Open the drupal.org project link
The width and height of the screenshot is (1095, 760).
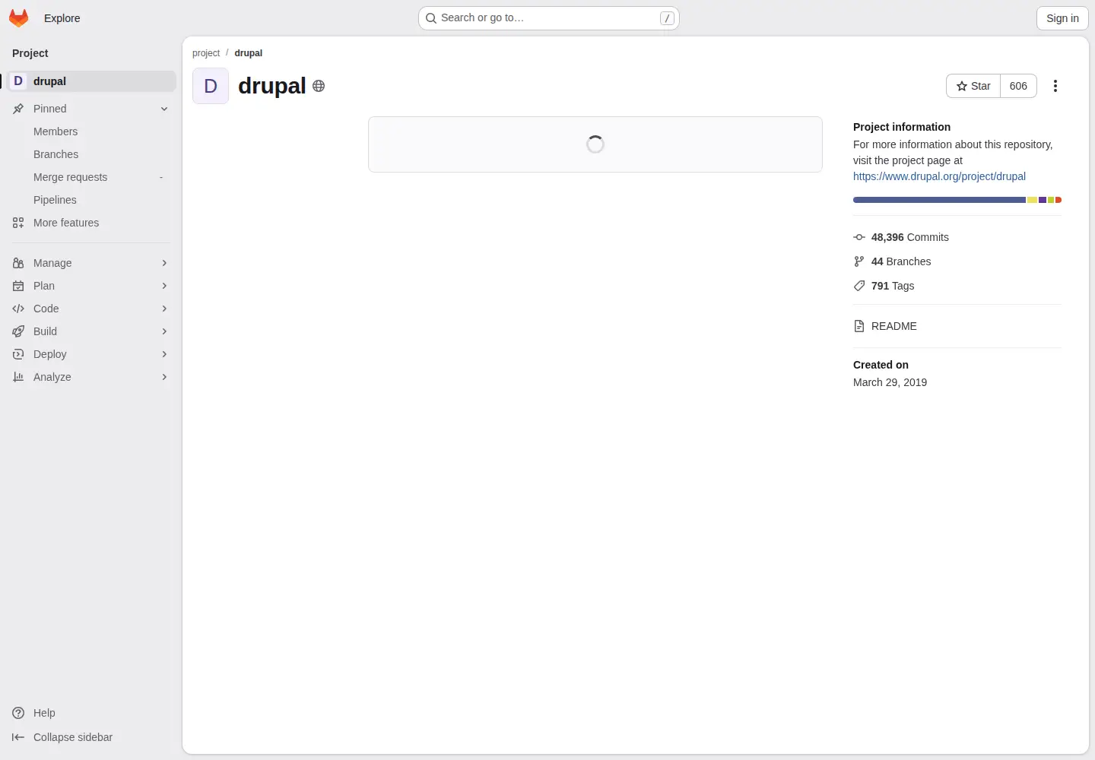coord(939,176)
